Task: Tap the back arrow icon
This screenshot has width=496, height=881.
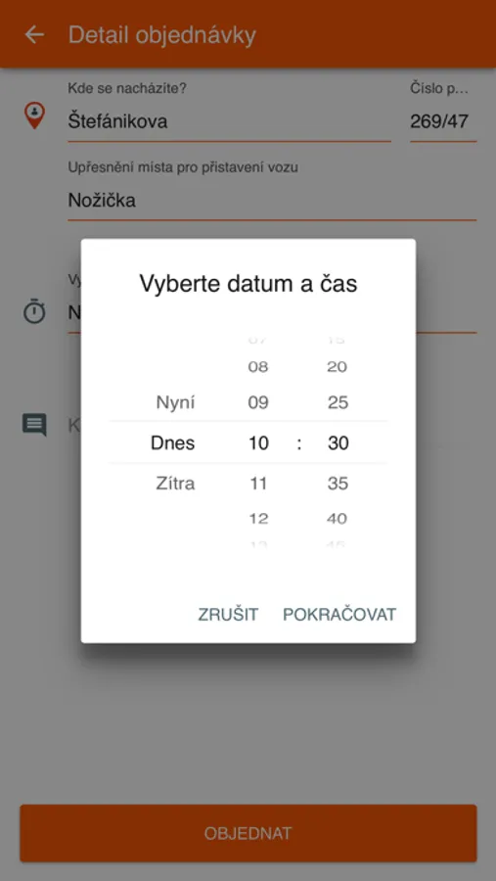Action: click(34, 35)
